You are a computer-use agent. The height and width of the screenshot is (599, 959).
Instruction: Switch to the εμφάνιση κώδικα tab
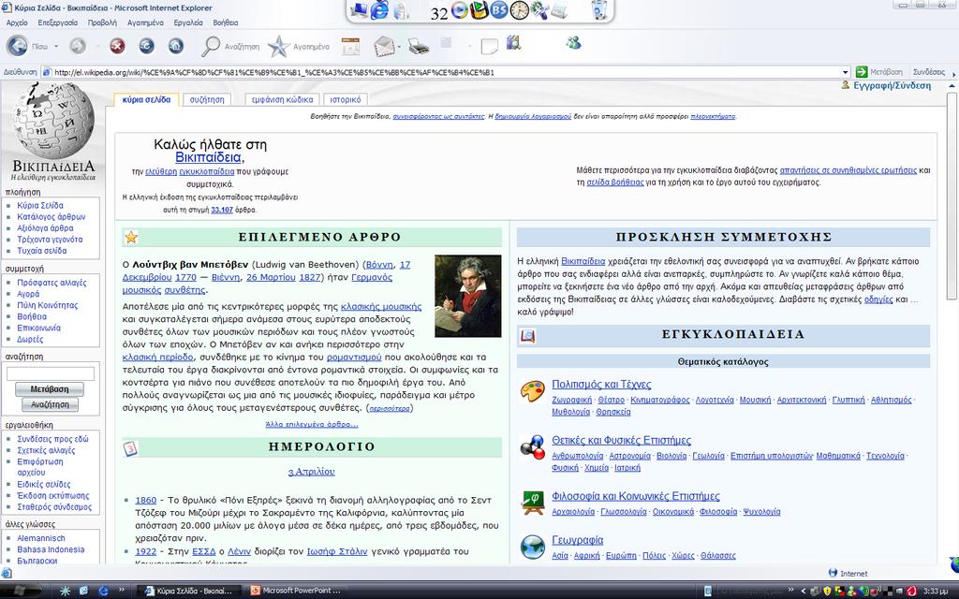pyautogui.click(x=282, y=99)
